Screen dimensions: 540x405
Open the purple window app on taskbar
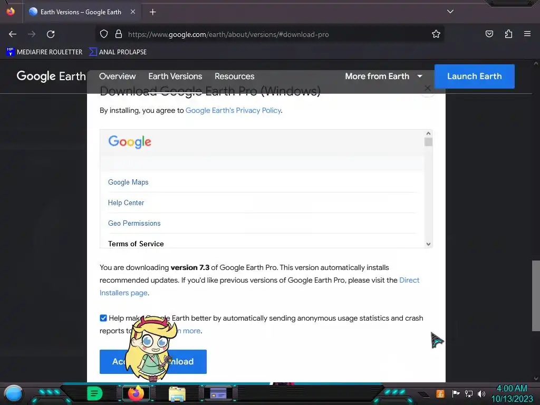tap(218, 393)
